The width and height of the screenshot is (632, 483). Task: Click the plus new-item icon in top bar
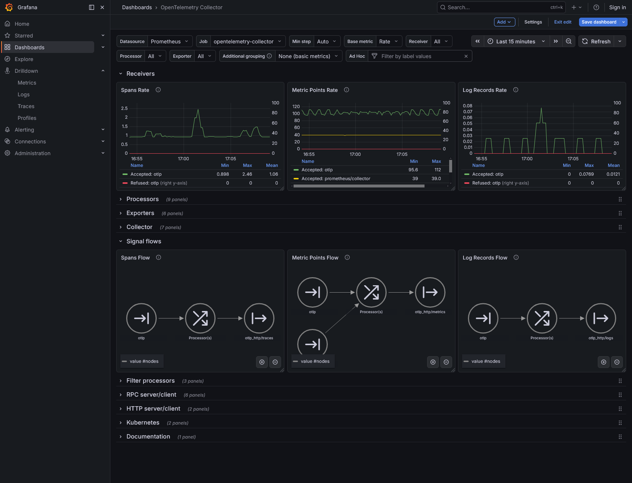click(x=576, y=7)
